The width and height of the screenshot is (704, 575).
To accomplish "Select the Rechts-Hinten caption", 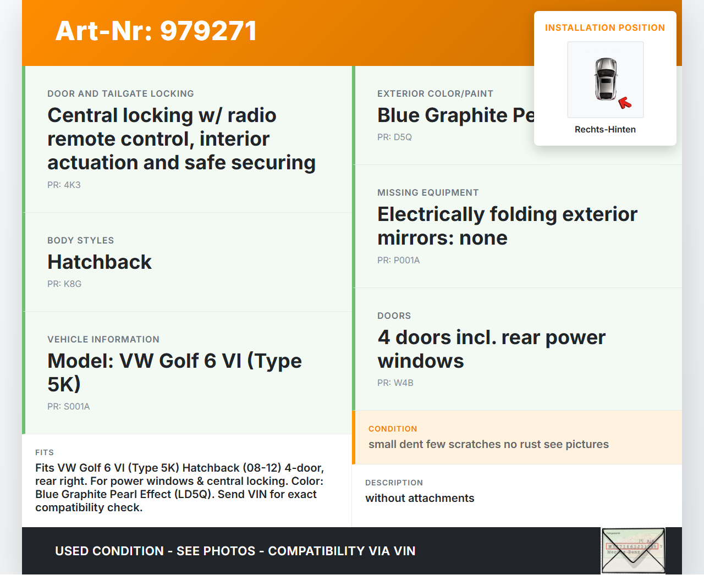I will (x=605, y=129).
